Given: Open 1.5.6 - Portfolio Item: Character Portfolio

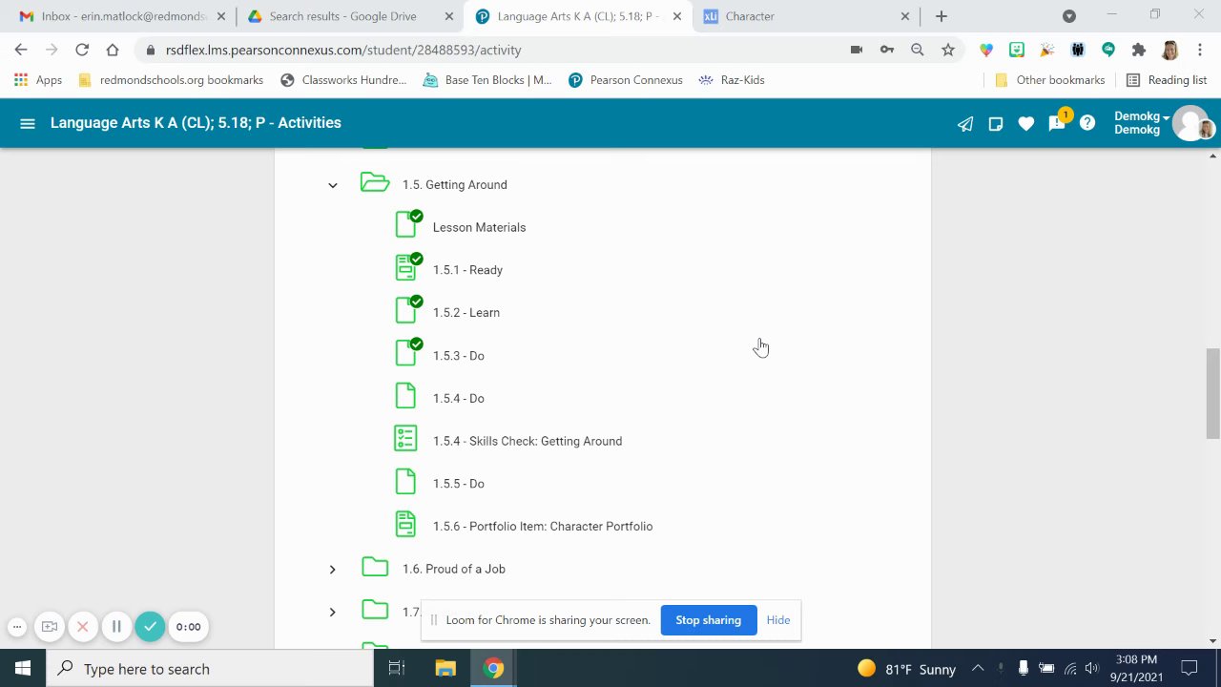Looking at the screenshot, I should click(543, 527).
